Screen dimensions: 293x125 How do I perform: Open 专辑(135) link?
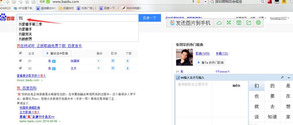(x=222, y=53)
